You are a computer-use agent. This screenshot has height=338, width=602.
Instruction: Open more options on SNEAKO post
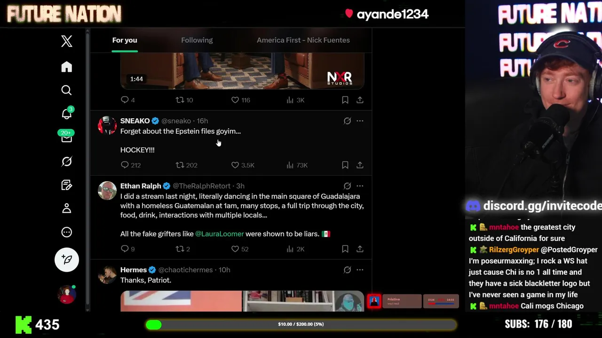(x=360, y=121)
